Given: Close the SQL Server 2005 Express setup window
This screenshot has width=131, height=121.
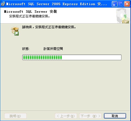Looking at the screenshot, I should 127,4.
